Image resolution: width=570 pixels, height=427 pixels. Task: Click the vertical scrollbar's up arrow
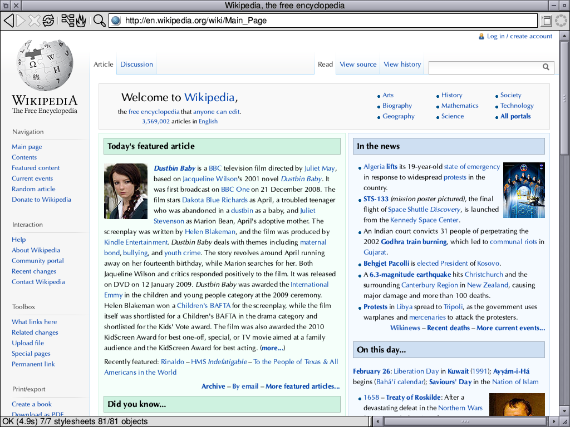(564, 36)
